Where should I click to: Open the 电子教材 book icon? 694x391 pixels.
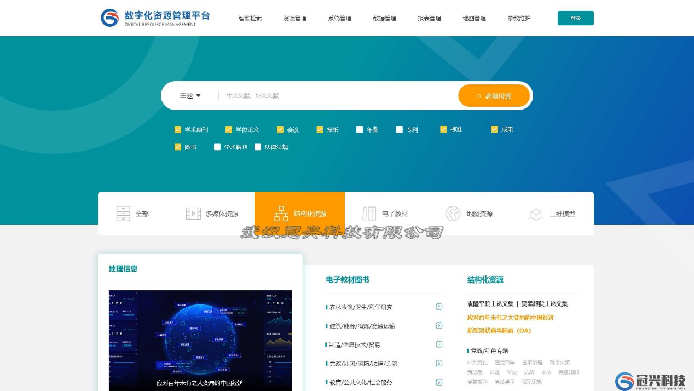tap(369, 214)
